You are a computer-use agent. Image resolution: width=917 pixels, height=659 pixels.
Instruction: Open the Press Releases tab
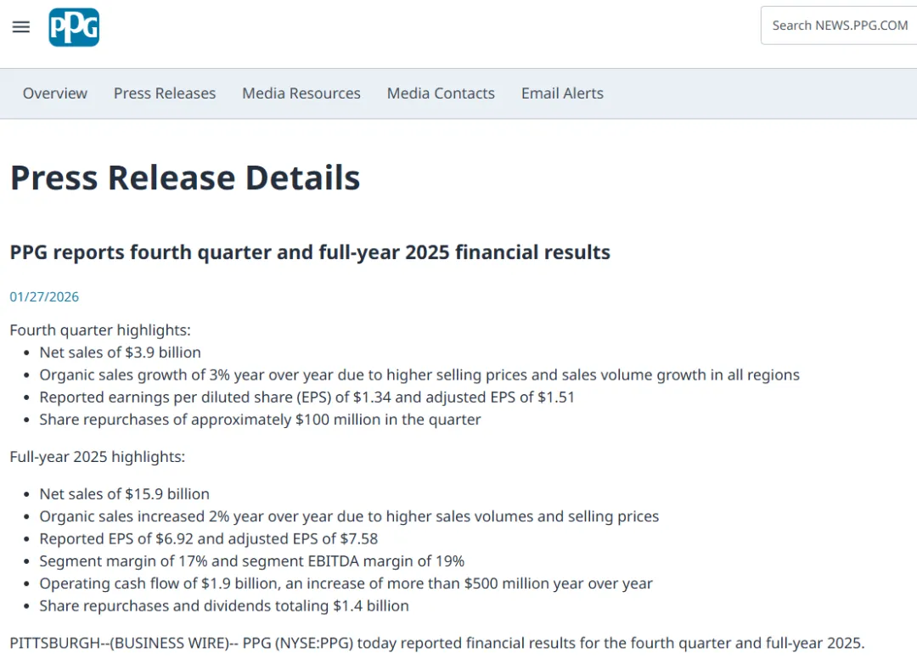(x=165, y=93)
